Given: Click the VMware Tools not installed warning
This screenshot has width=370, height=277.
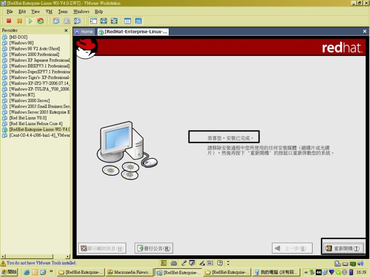Looking at the screenshot, I should [38, 263].
